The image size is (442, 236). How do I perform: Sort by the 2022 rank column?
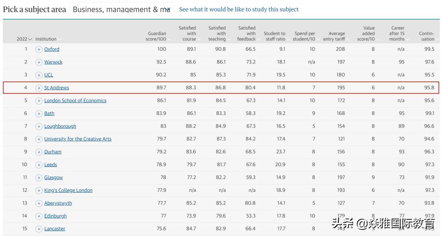(24, 39)
